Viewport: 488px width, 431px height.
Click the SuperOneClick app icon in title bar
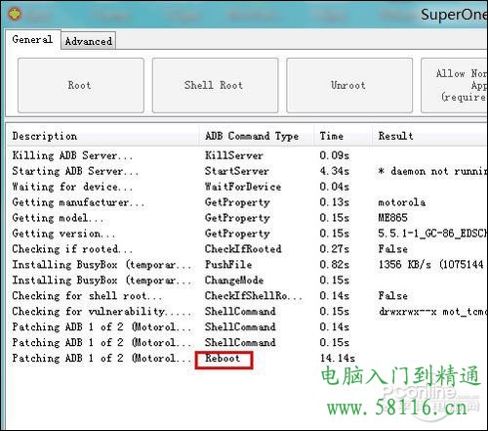click(x=15, y=15)
